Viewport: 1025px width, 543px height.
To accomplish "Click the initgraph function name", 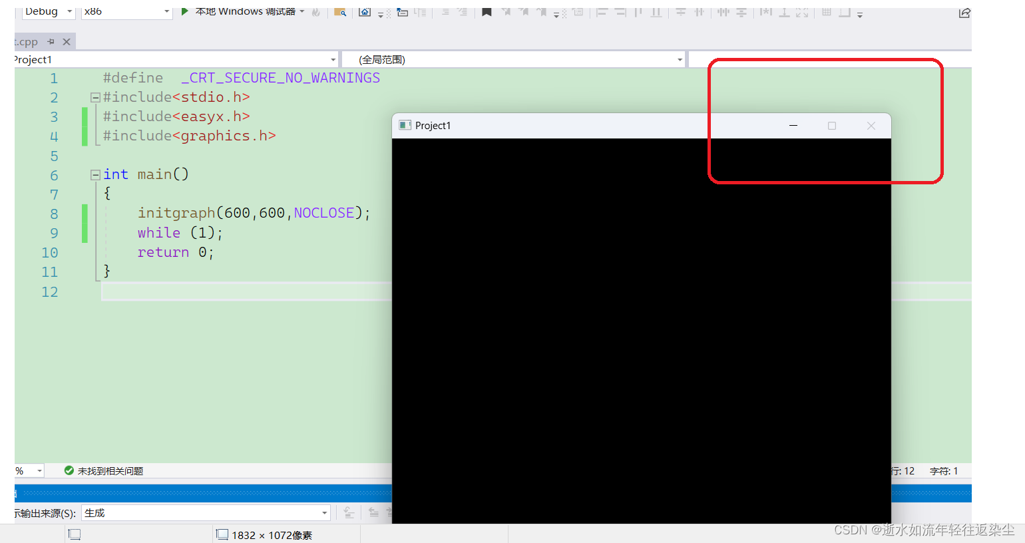I will point(176,213).
